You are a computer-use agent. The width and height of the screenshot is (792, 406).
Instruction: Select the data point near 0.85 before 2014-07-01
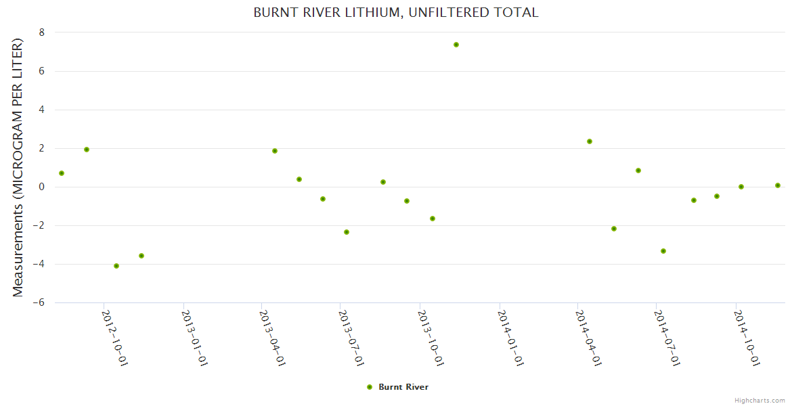[x=638, y=171]
